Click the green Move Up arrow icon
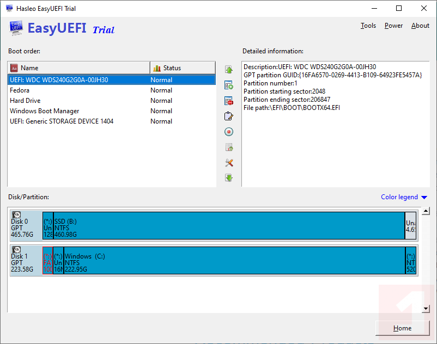The height and width of the screenshot is (344, 437). pyautogui.click(x=229, y=70)
